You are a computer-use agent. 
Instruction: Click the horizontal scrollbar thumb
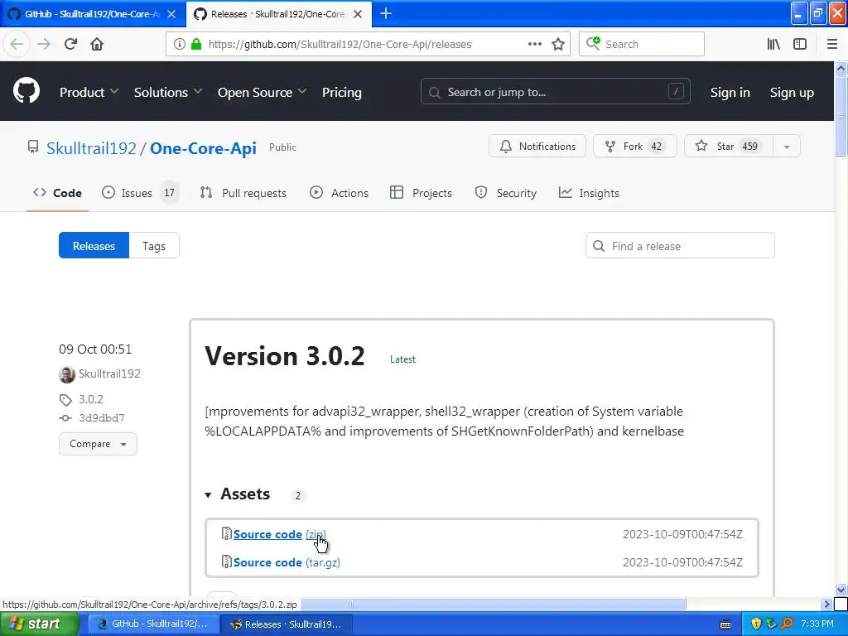tap(494, 604)
